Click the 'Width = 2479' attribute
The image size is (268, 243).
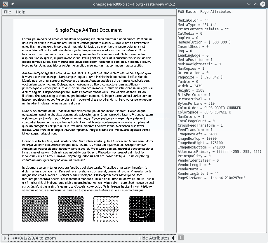190,86
